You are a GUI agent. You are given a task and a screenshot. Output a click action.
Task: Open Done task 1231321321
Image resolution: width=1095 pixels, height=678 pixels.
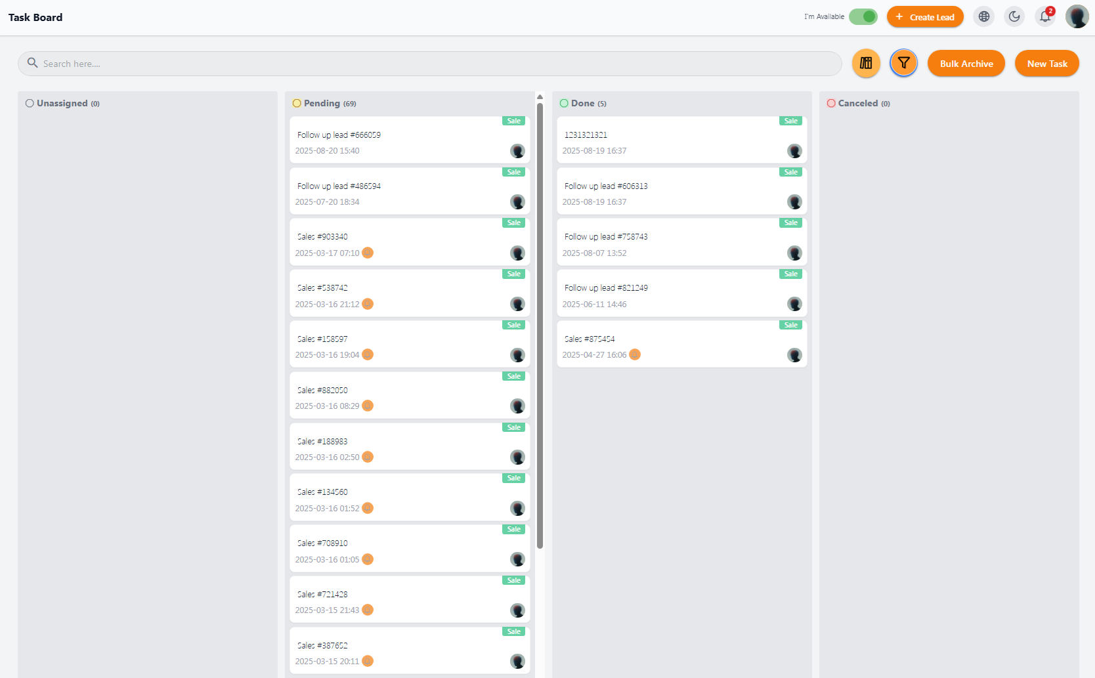(x=682, y=140)
